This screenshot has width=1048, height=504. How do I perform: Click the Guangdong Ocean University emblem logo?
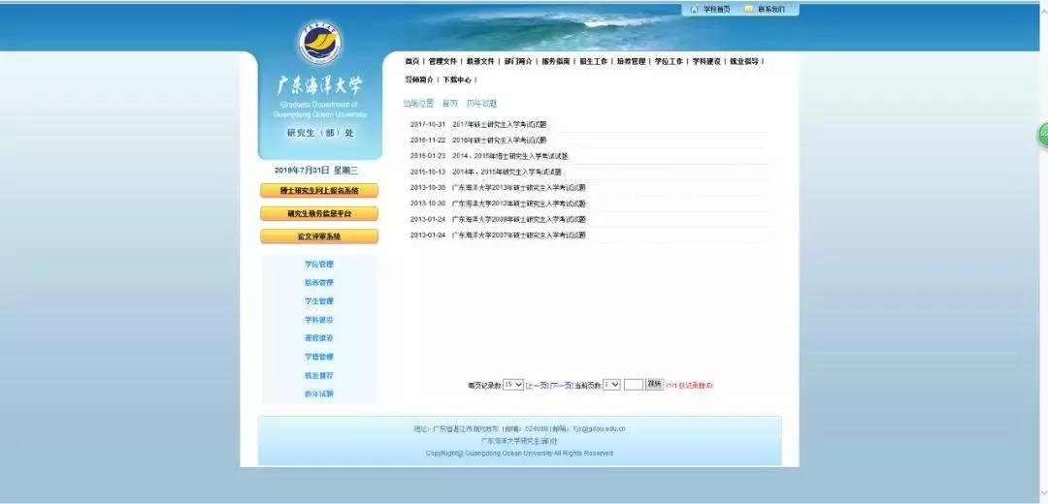pos(319,44)
